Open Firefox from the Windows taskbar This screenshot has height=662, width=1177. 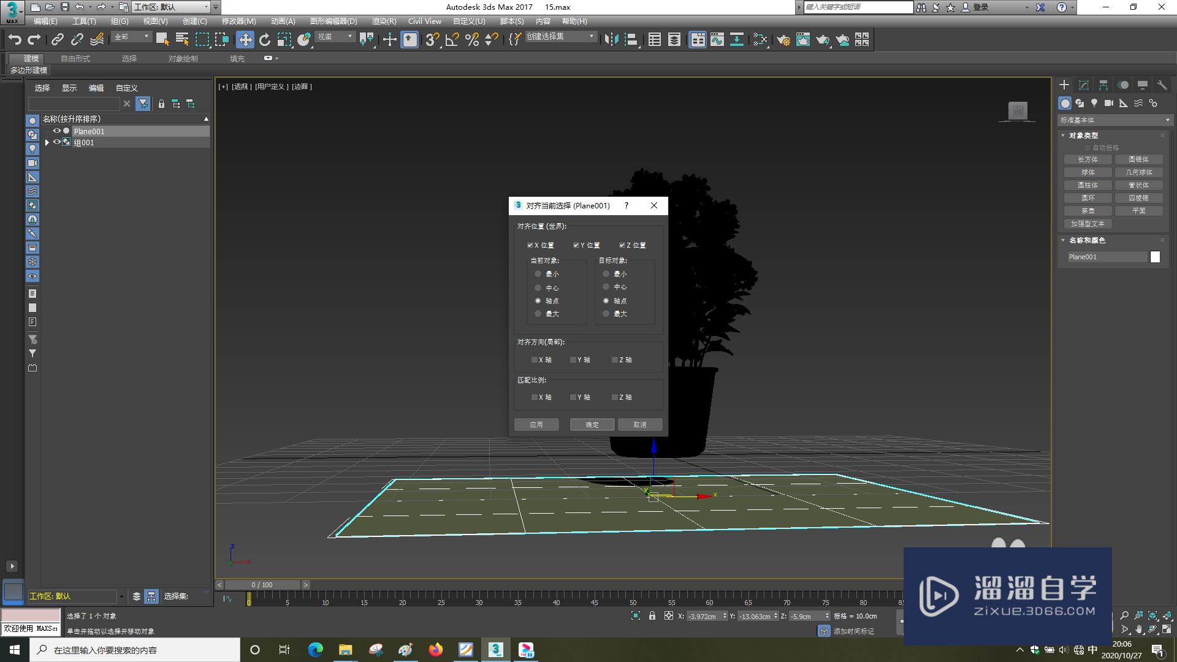[436, 650]
